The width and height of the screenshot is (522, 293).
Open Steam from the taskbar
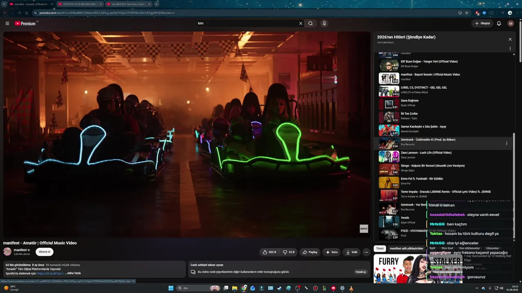[x=279, y=288]
